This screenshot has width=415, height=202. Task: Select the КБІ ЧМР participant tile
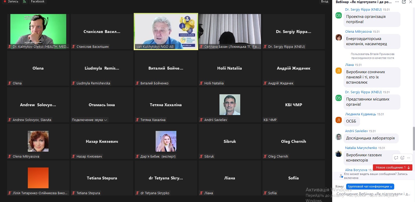tap(294, 105)
